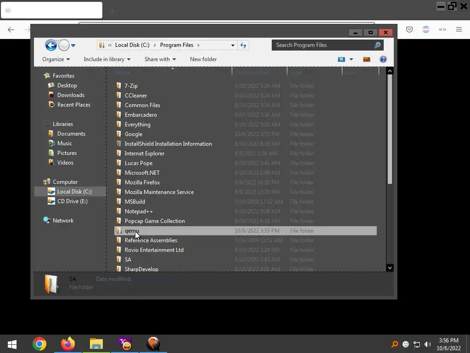Open File Explorer taskbar icon
The width and height of the screenshot is (470, 353).
pyautogui.click(x=96, y=344)
